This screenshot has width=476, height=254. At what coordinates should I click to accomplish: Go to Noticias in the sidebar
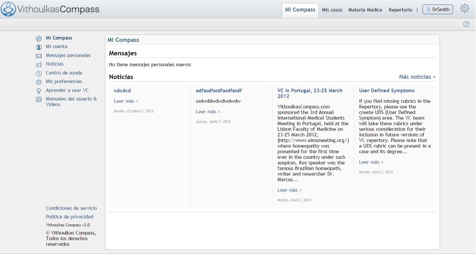[x=55, y=64]
